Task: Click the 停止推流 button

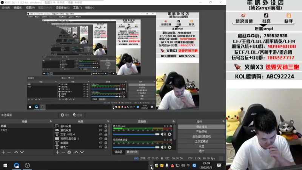Action: 202,127
